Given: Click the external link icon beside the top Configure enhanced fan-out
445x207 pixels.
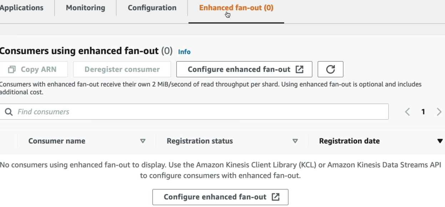Looking at the screenshot, I should (299, 69).
